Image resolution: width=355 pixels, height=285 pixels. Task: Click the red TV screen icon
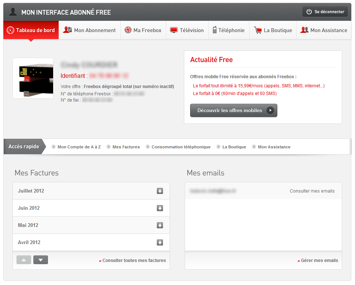tap(174, 30)
